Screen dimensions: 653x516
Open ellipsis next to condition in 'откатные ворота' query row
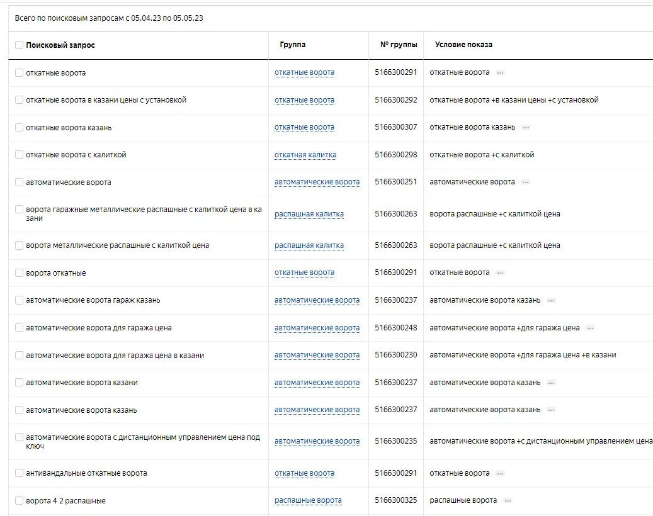tap(500, 73)
